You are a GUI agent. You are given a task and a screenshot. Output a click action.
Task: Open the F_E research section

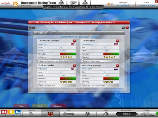[x=87, y=113]
